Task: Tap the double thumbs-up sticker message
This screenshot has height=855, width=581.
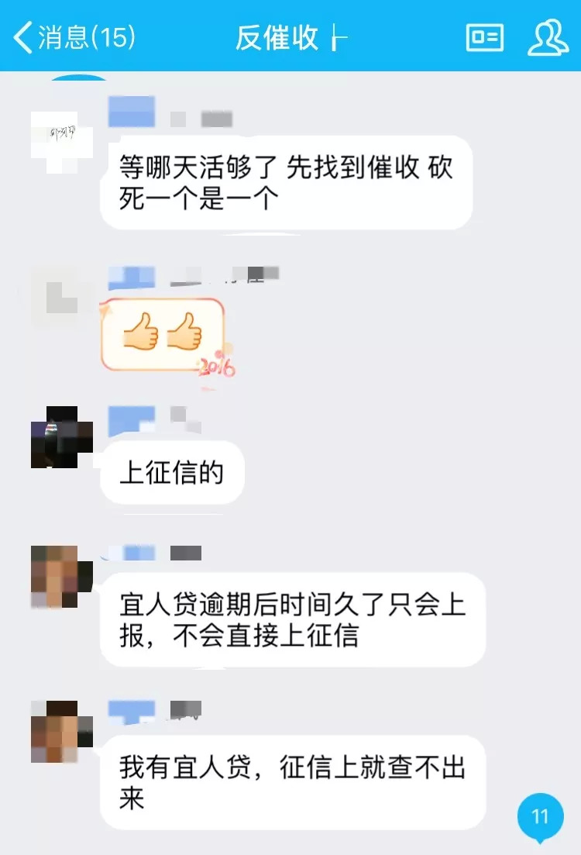Action: (x=163, y=334)
